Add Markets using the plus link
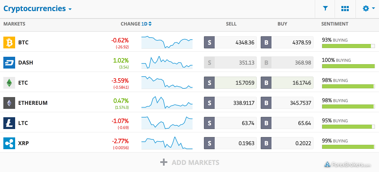 click(190, 162)
